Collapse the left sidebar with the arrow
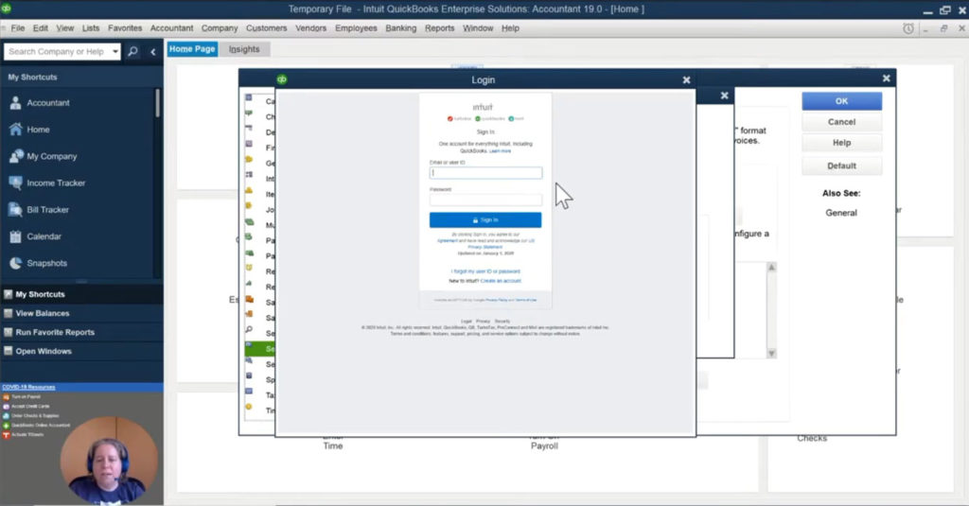This screenshot has width=969, height=506. tap(153, 51)
